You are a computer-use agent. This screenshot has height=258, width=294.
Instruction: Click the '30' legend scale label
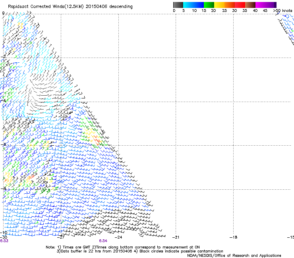click(234, 11)
